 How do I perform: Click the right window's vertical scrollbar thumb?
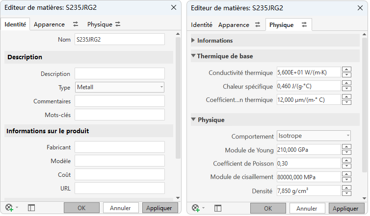click(x=364, y=105)
